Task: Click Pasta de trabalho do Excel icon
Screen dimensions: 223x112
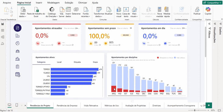Action: 37,9
